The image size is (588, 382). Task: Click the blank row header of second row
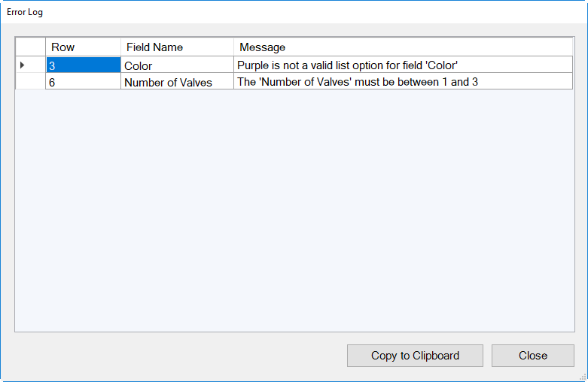pyautogui.click(x=30, y=82)
